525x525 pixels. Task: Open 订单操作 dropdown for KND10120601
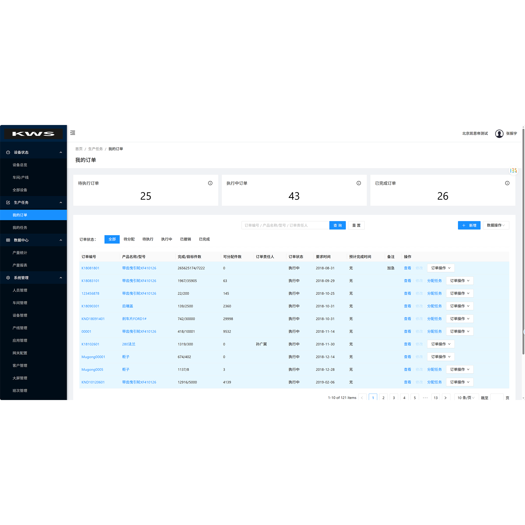pyautogui.click(x=460, y=382)
